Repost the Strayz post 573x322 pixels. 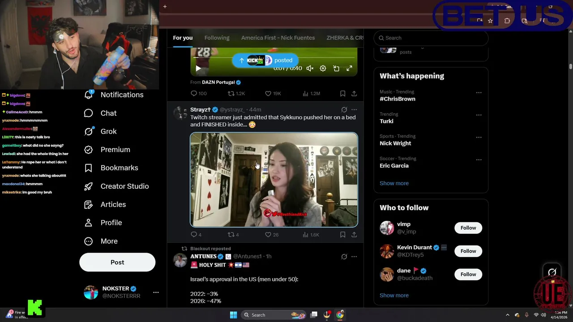tap(233, 234)
